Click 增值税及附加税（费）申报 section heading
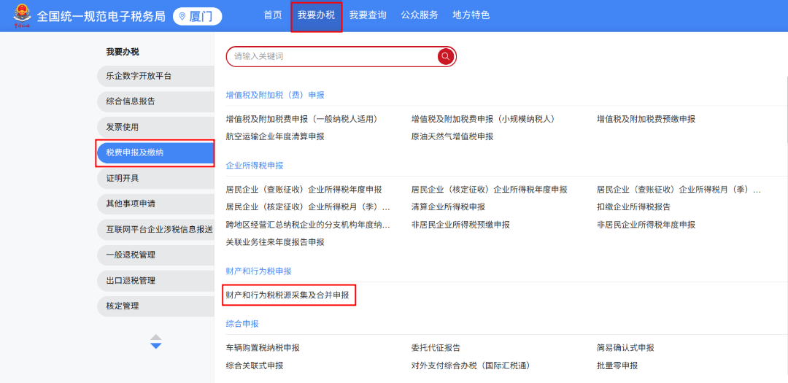Viewport: 788px width, 383px height. pyautogui.click(x=275, y=95)
